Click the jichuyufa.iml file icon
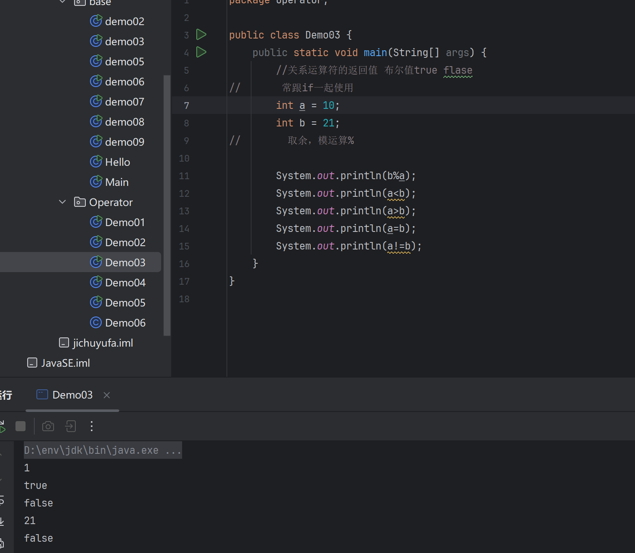 coord(64,343)
